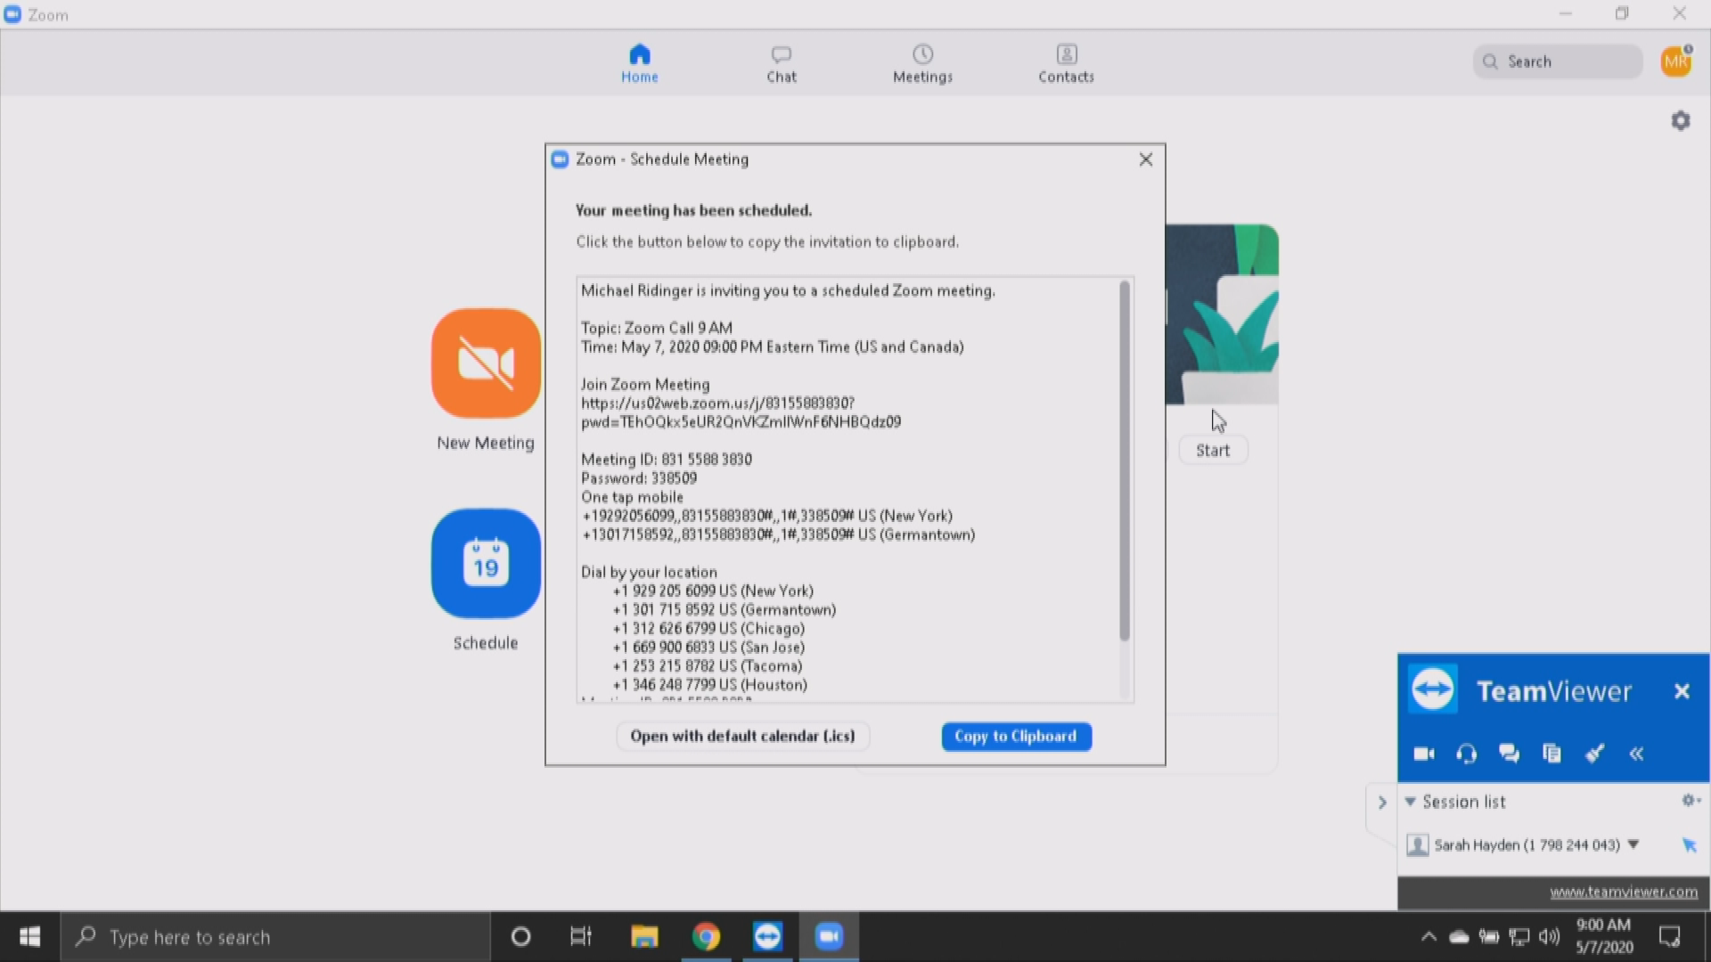
Task: Open the network tray icon
Action: pos(1519,936)
